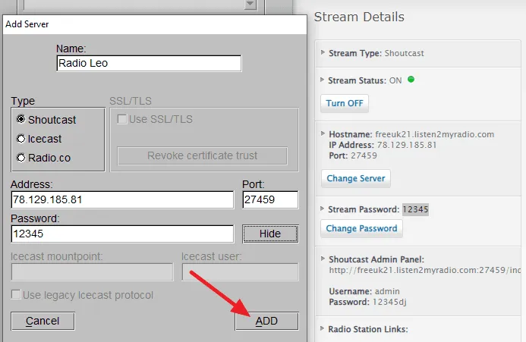Tick Use legacy Icecast protocol checkbox
526x342 pixels.
point(16,294)
